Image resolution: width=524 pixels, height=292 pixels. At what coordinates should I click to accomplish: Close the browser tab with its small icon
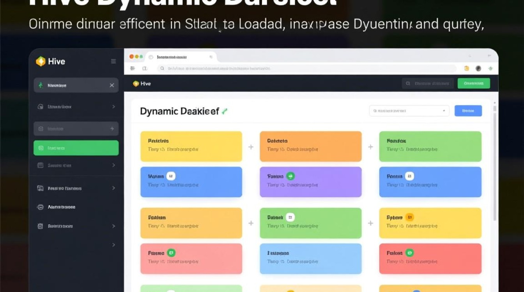pyautogui.click(x=211, y=57)
